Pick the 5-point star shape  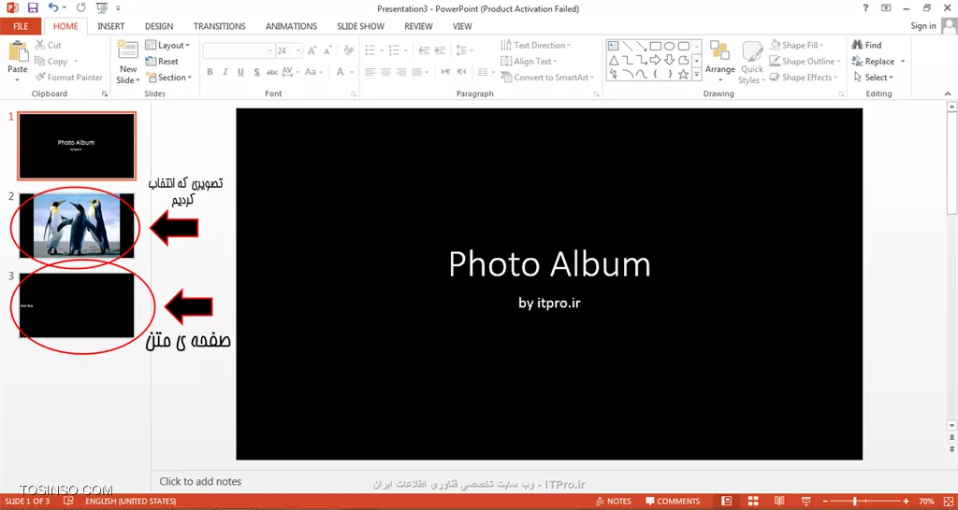(684, 75)
